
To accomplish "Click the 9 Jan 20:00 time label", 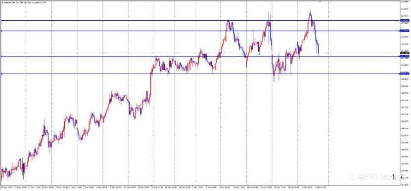I will click(226, 188).
